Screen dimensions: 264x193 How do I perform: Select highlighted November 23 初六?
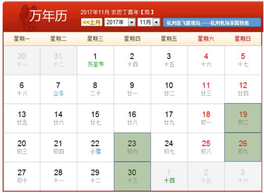tap(132, 147)
